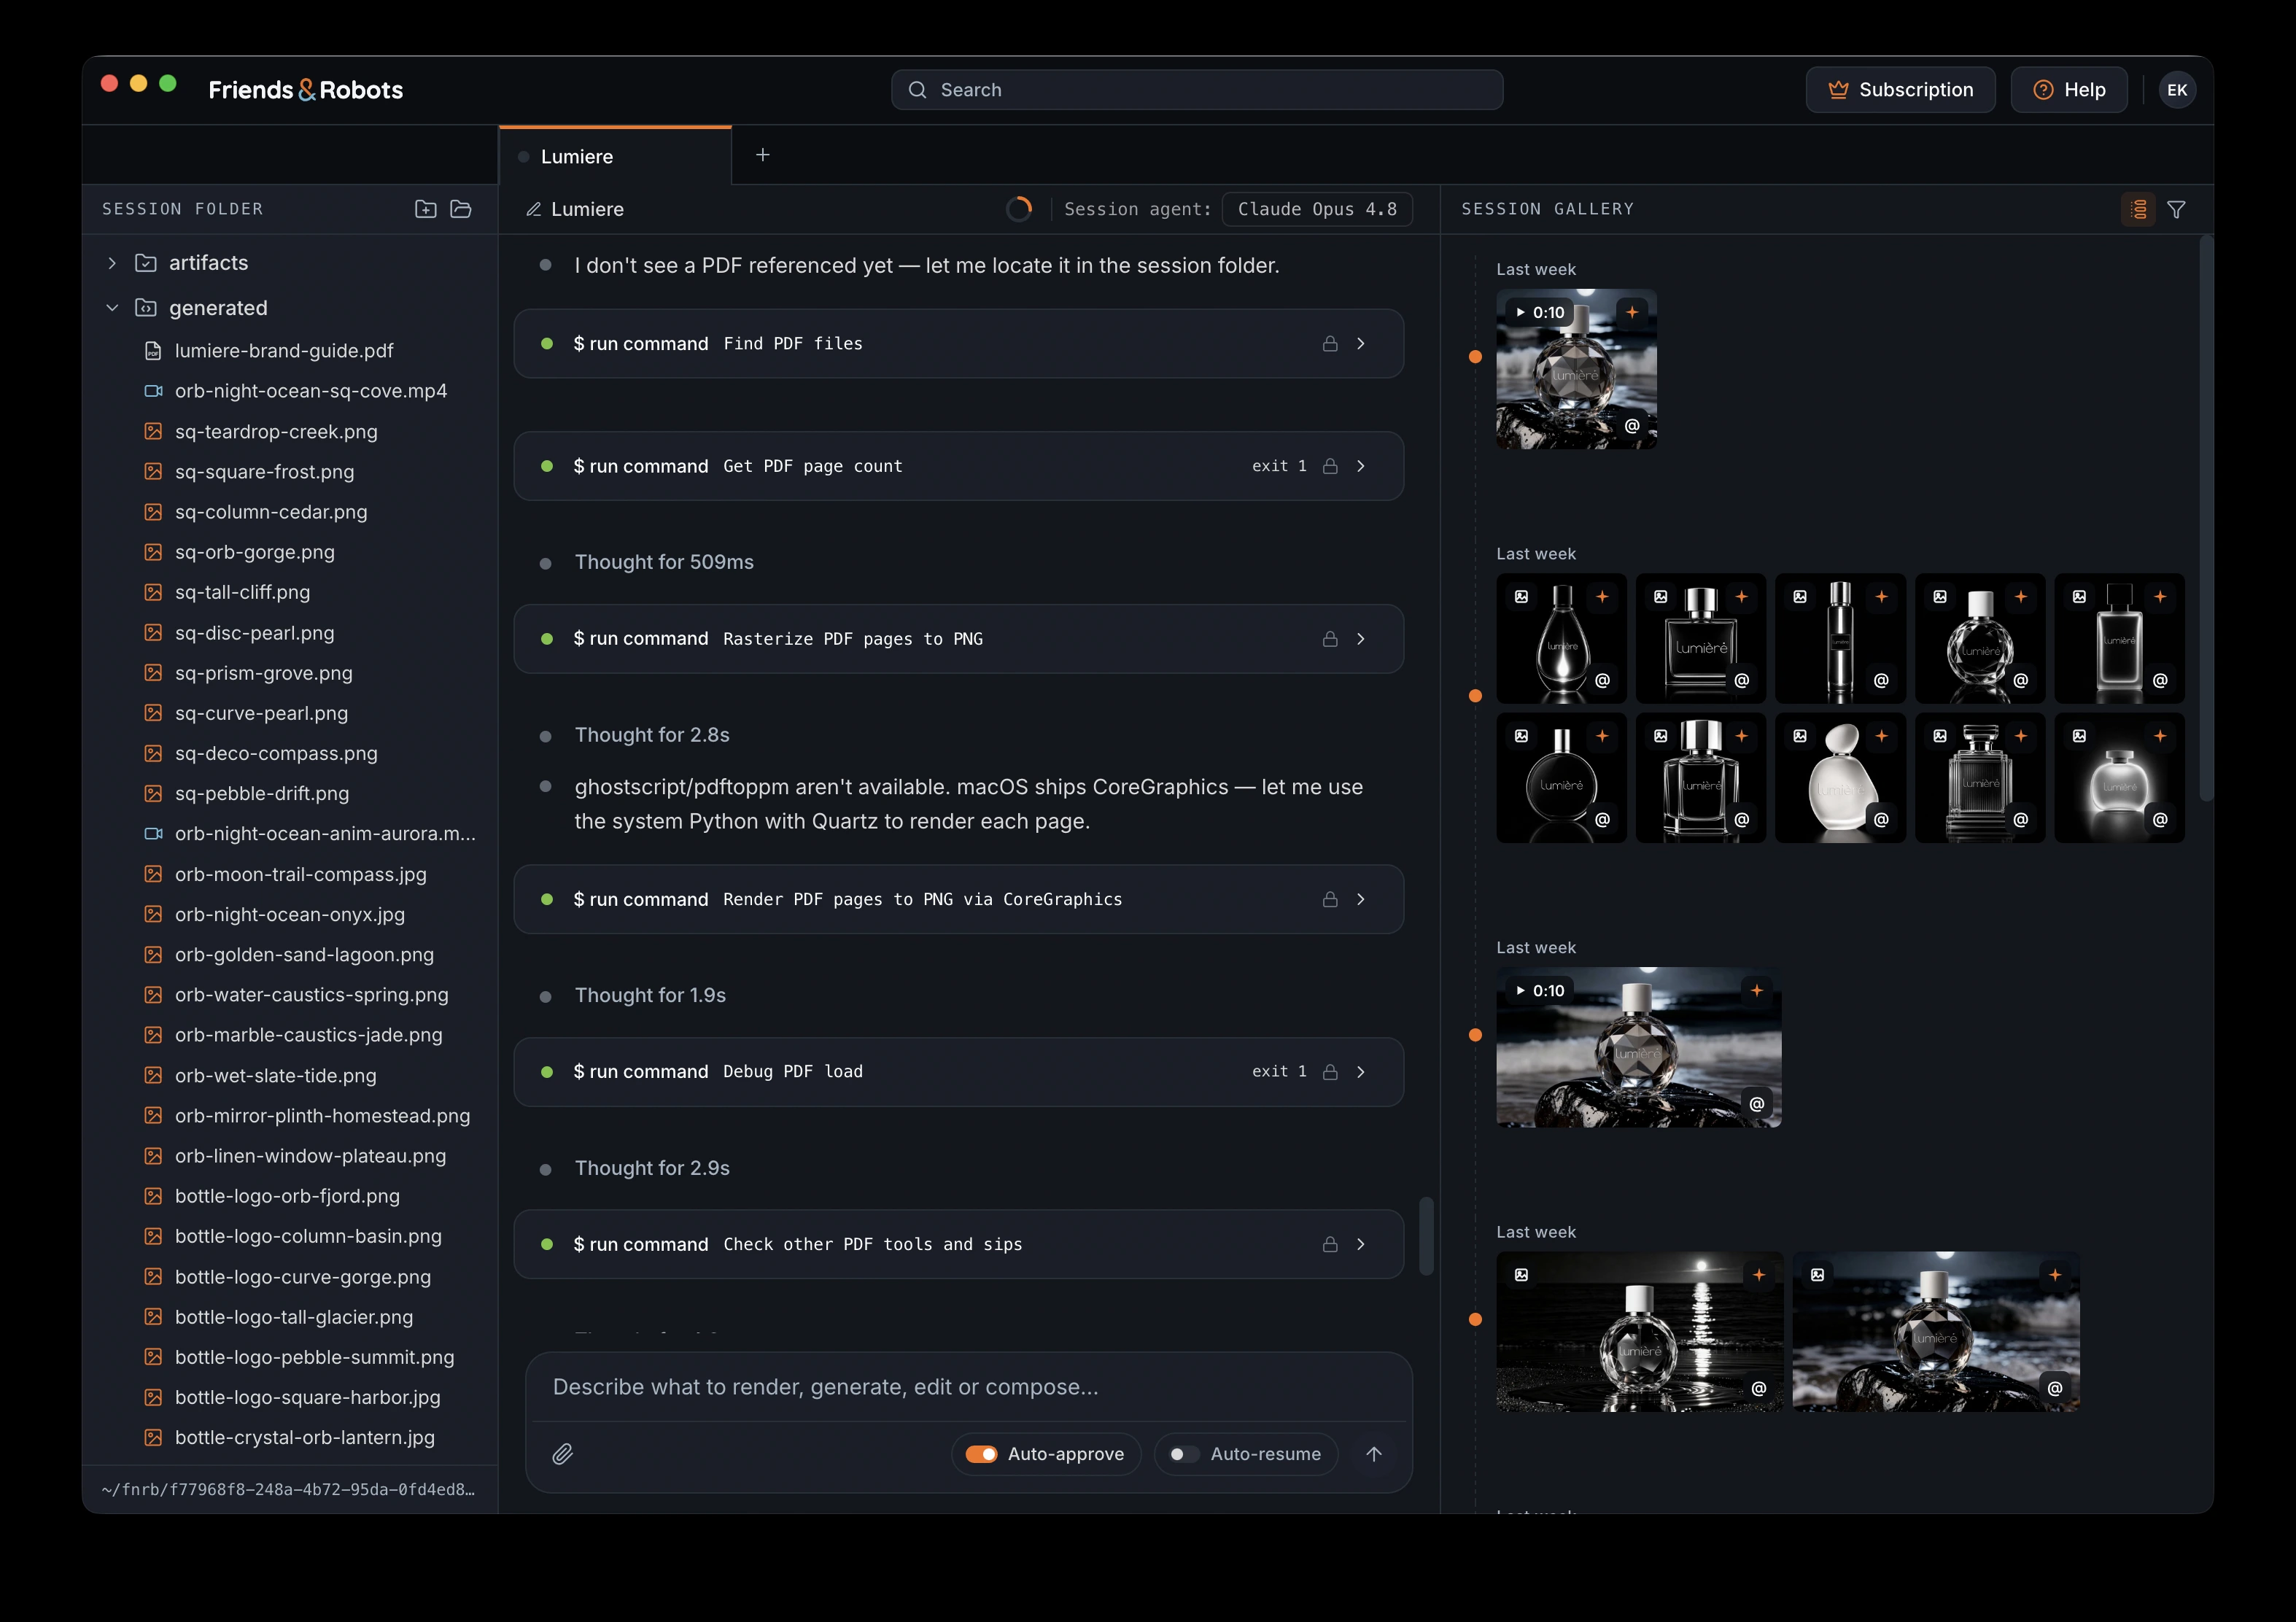Click the lock icon on Rasterize PDF pages row
The image size is (2296, 1622).
coord(1330,638)
